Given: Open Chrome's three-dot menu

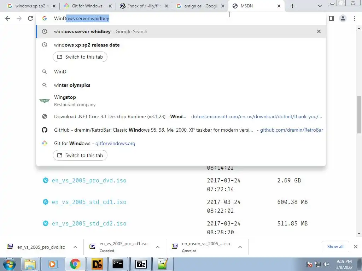Looking at the screenshot, I should click(x=354, y=18).
